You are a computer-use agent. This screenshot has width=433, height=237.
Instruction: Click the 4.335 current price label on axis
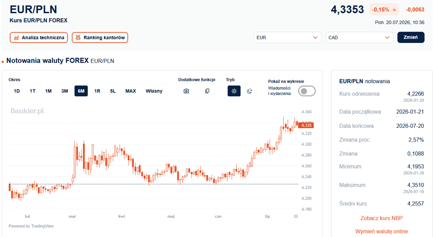pyautogui.click(x=306, y=126)
